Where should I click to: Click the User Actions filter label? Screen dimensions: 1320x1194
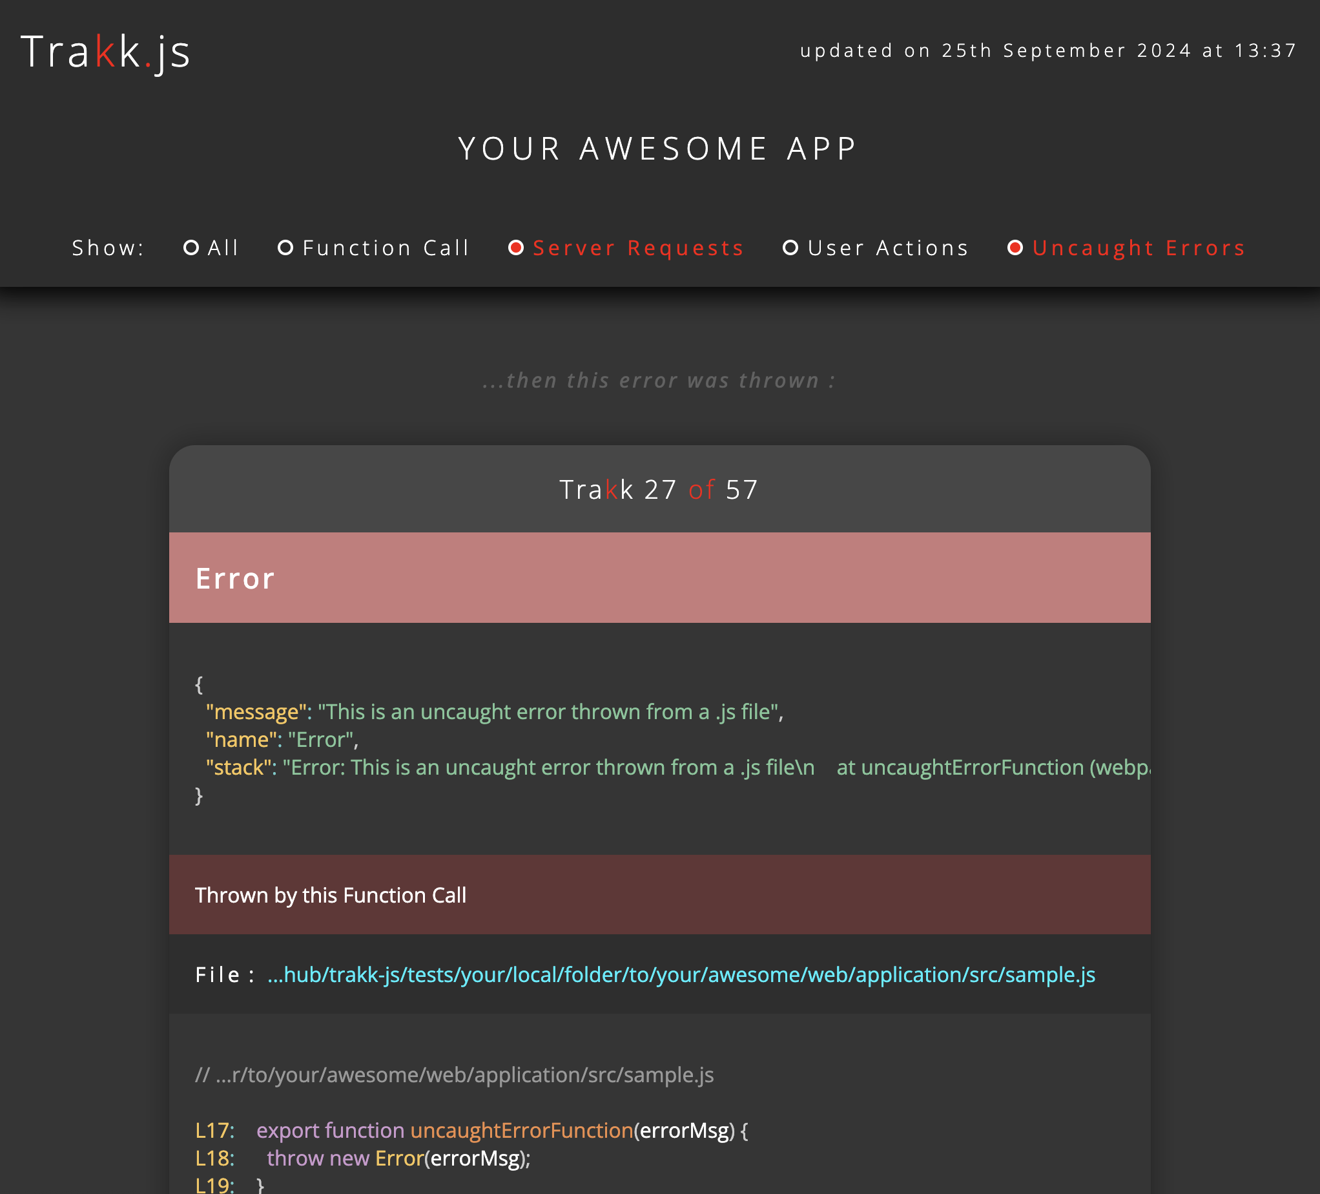coord(888,248)
